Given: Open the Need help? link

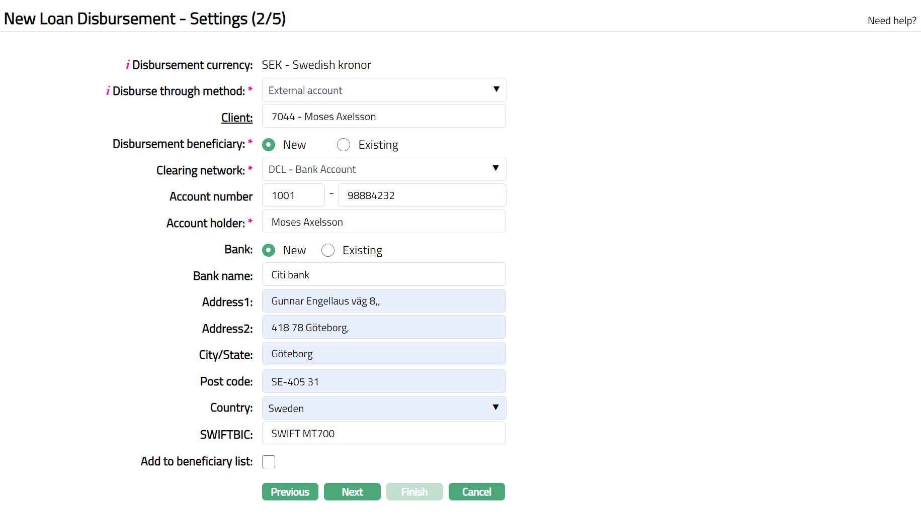Looking at the screenshot, I should (x=891, y=21).
